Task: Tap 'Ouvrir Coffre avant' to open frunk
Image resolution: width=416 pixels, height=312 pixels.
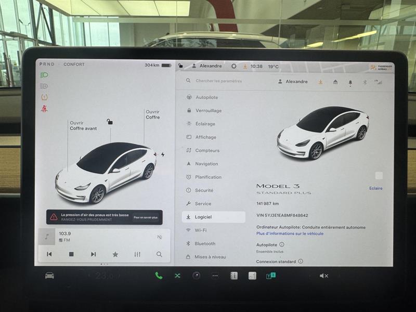Action: click(83, 125)
